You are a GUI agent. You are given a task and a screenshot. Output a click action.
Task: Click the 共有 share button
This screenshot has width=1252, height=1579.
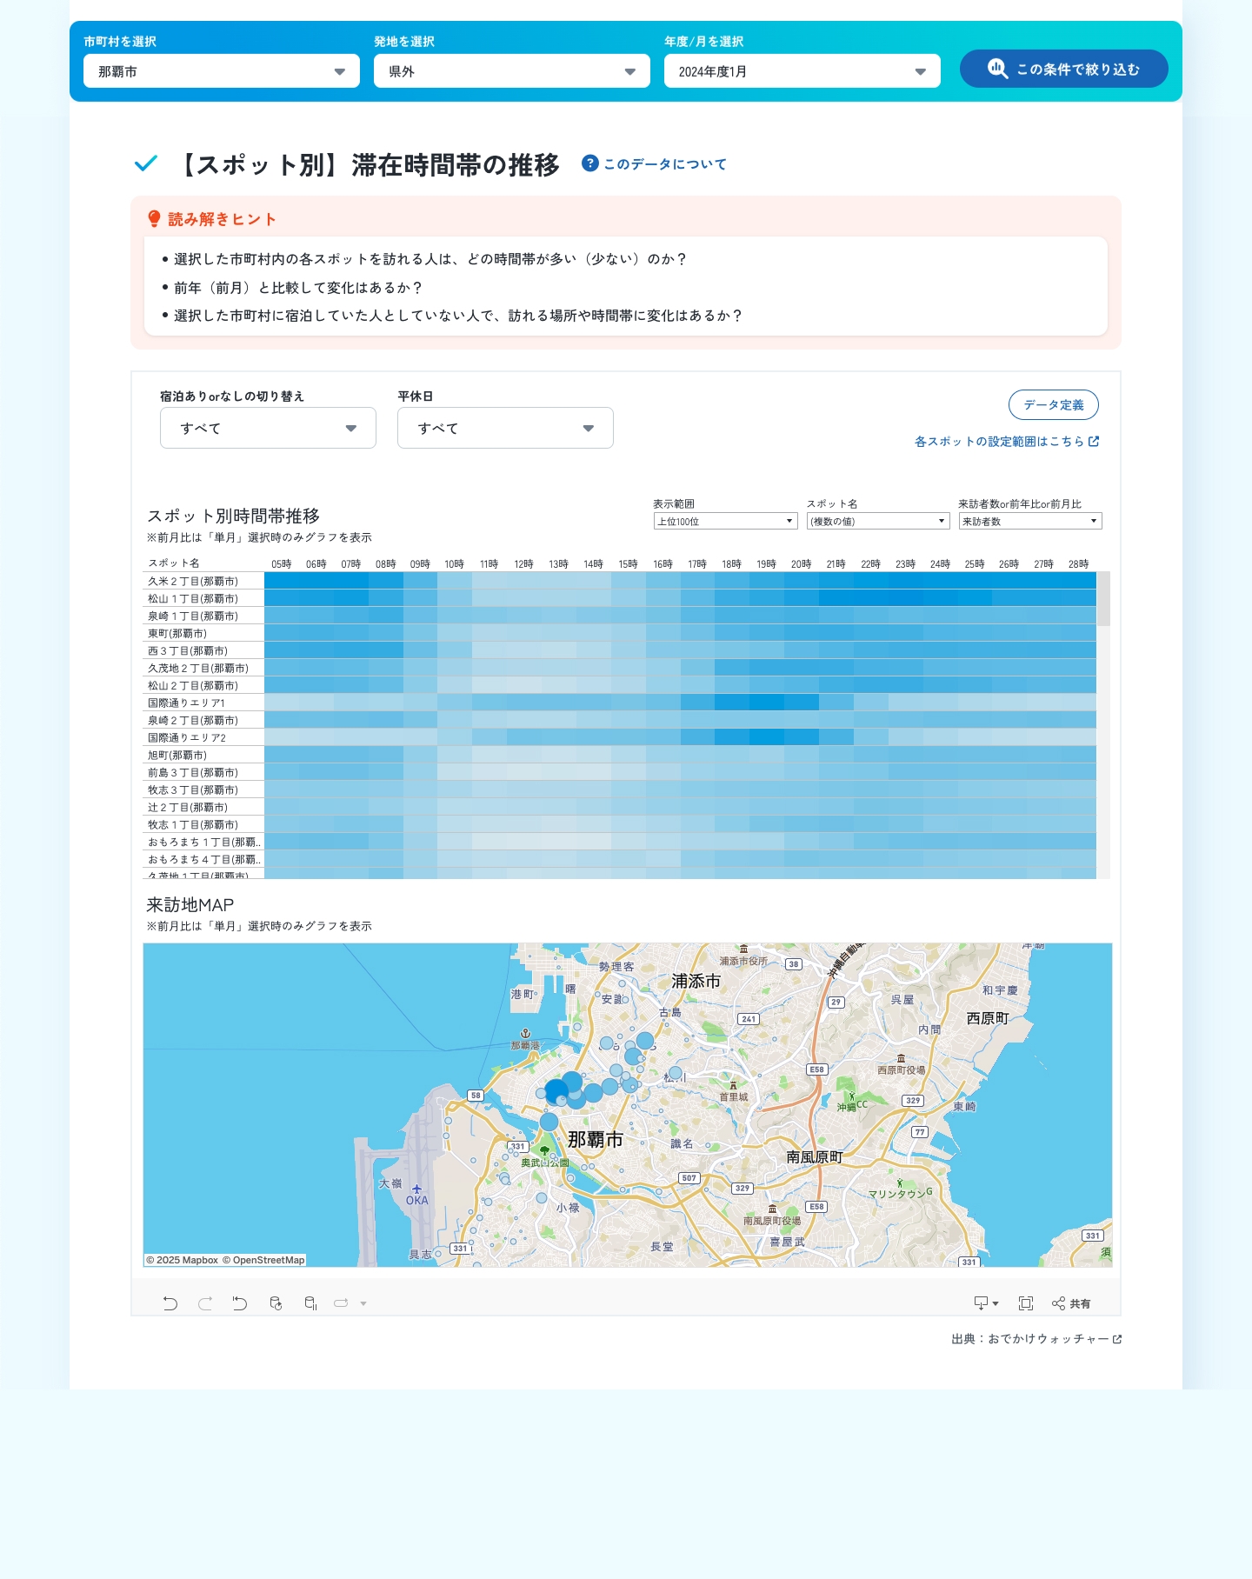[1071, 1303]
